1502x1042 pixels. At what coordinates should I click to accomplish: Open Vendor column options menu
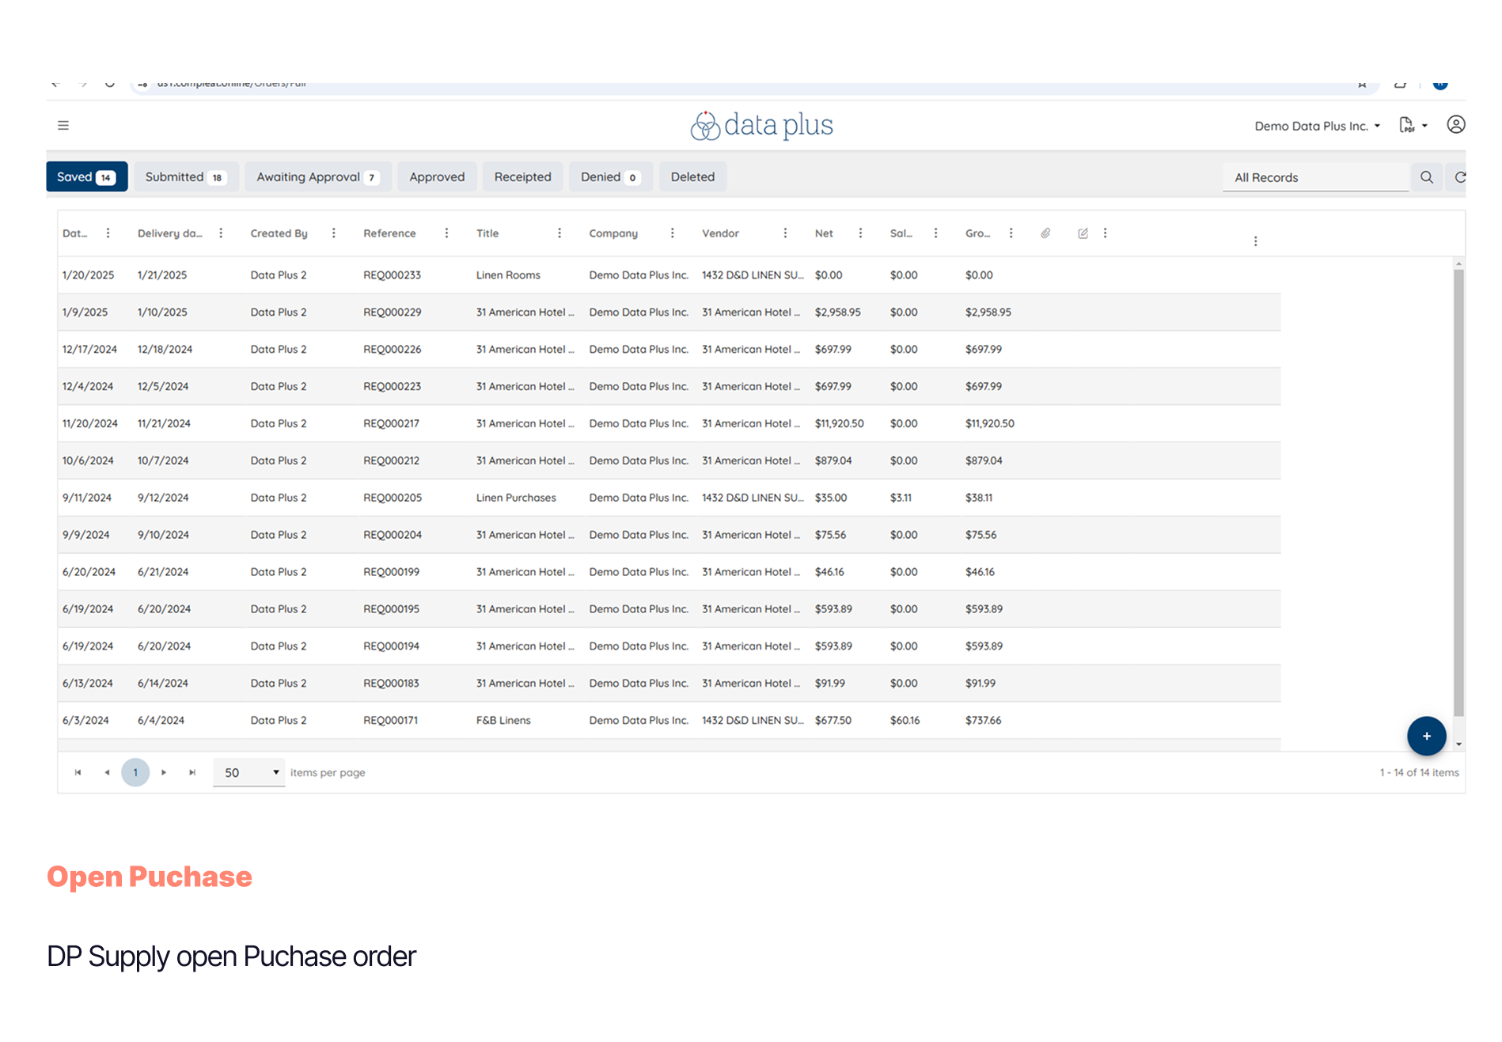pos(785,233)
